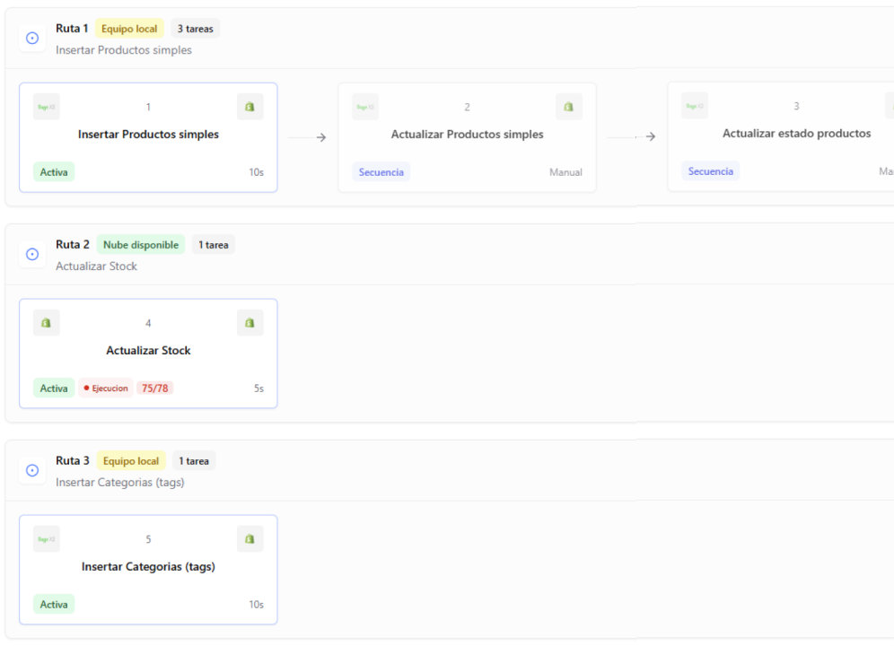Open the Actualizar estado productos task card
This screenshot has width=894, height=646.
pos(781,136)
